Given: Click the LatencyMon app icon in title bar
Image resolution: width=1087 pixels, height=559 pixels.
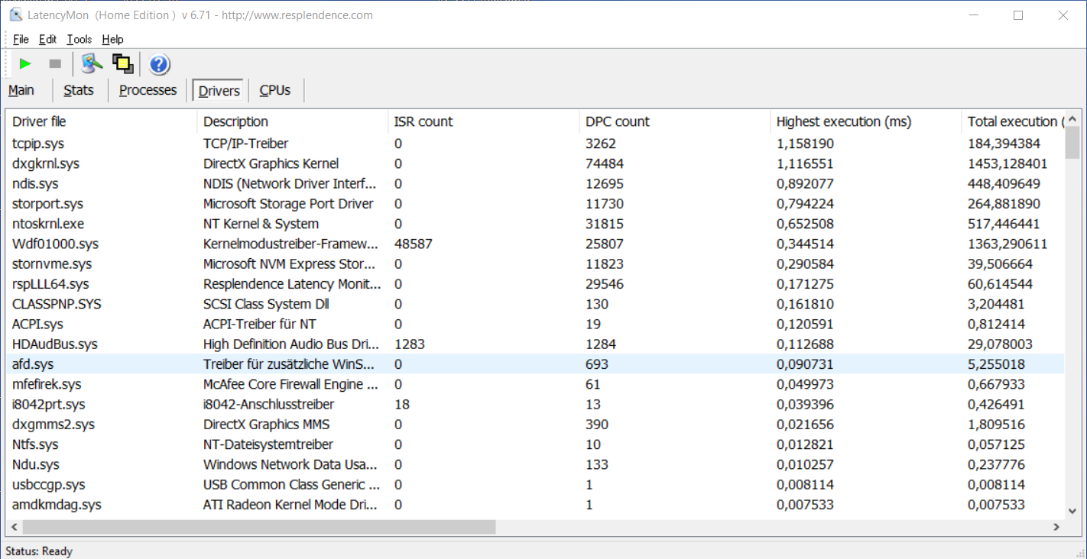Looking at the screenshot, I should pyautogui.click(x=15, y=15).
